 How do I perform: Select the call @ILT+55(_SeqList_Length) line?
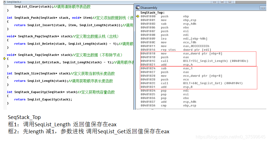click(194, 61)
